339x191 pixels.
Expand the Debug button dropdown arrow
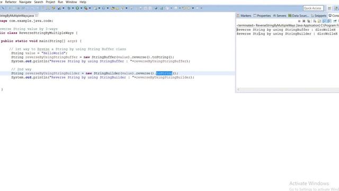73,8
